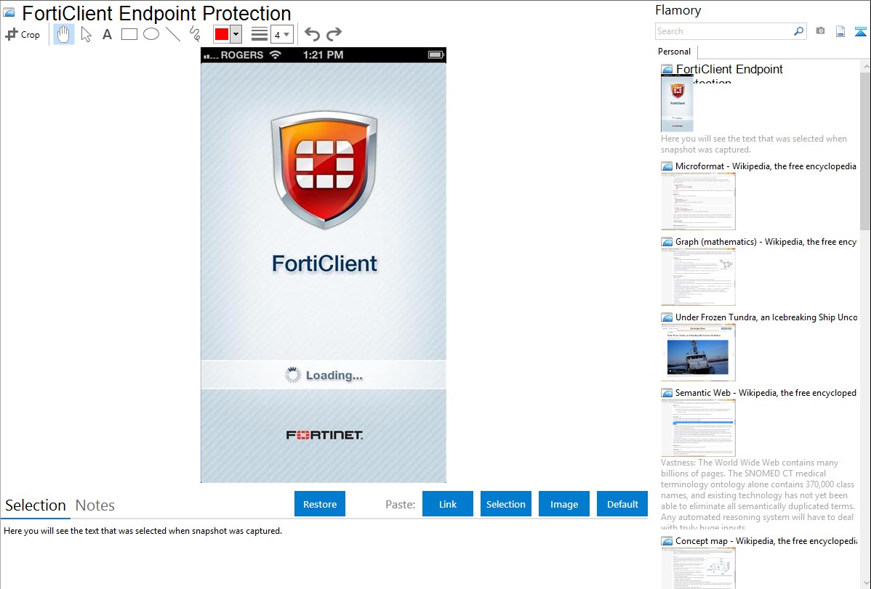Paste as Selection button
This screenshot has height=589, width=871.
click(505, 504)
